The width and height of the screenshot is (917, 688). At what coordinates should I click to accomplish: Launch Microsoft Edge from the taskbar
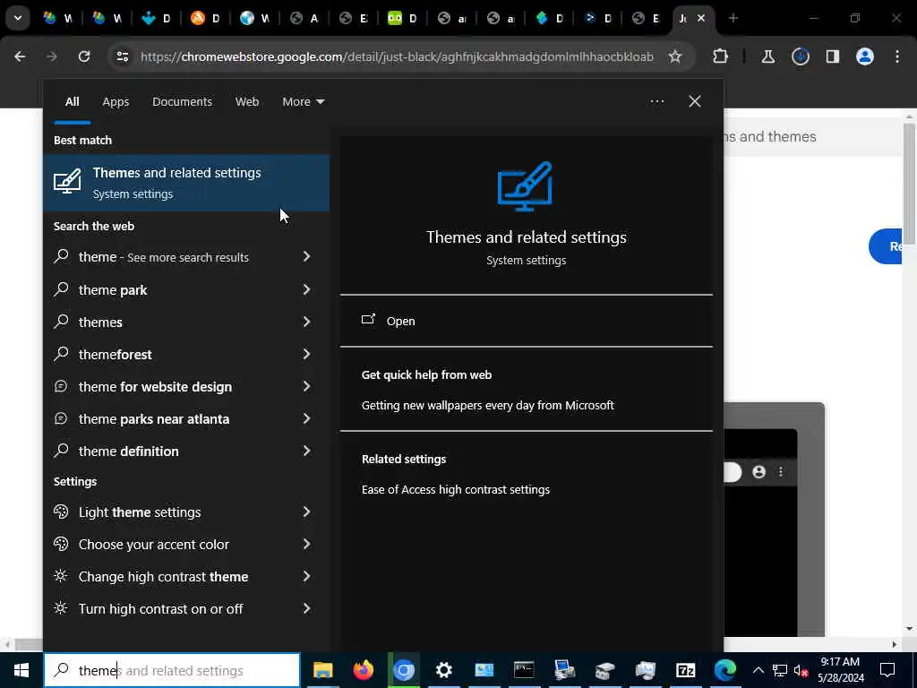pyautogui.click(x=725, y=670)
